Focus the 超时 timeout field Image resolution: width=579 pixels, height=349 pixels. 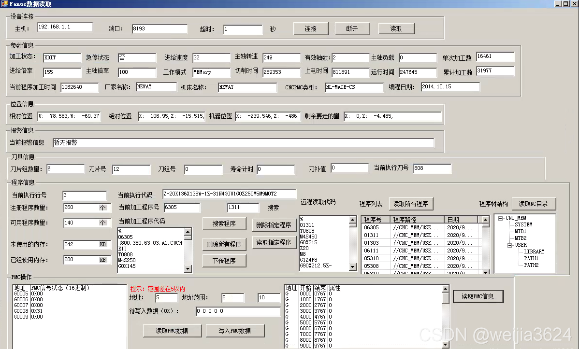pos(243,29)
